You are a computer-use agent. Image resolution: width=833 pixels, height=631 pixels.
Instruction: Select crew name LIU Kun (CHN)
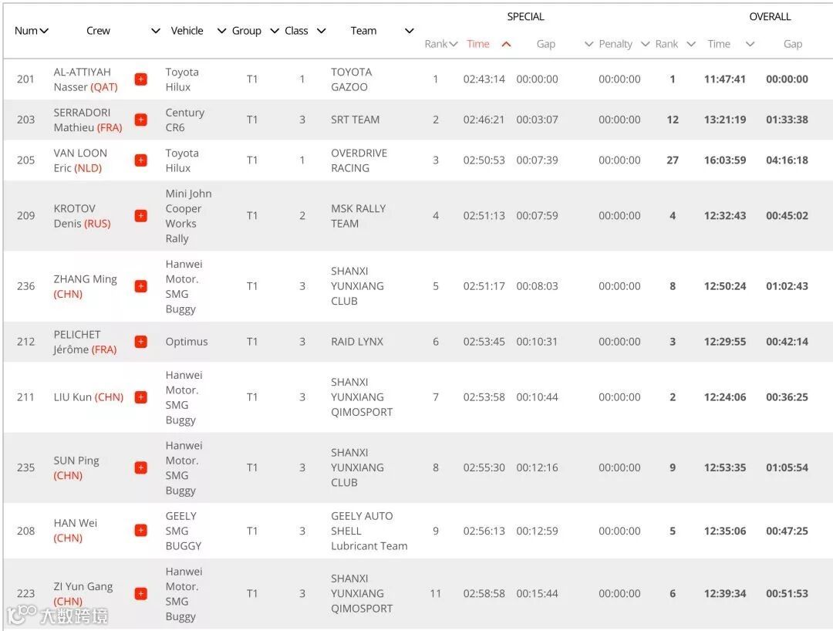click(x=88, y=396)
